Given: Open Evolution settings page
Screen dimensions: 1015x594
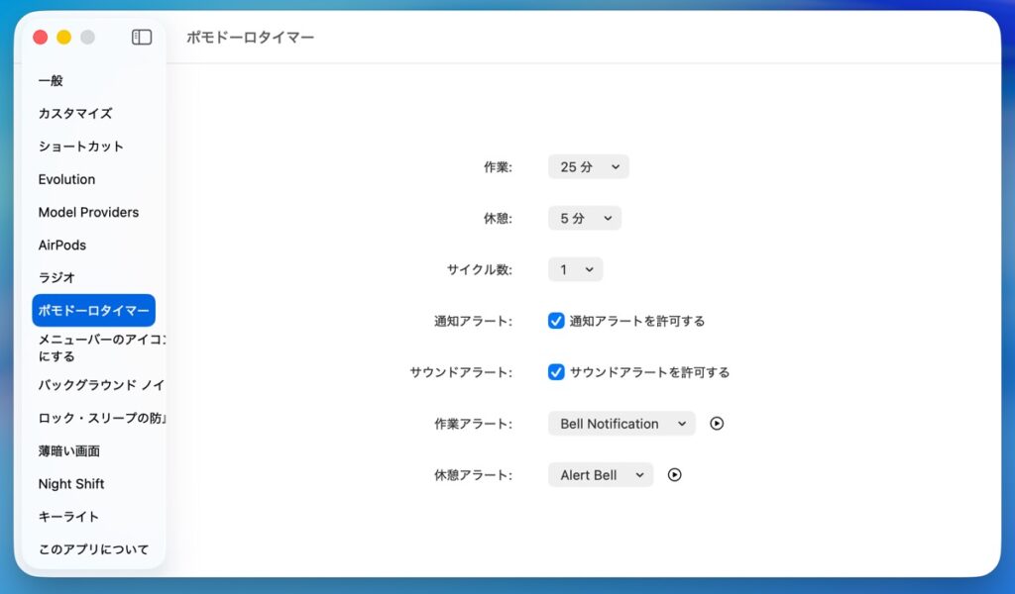Looking at the screenshot, I should (66, 179).
